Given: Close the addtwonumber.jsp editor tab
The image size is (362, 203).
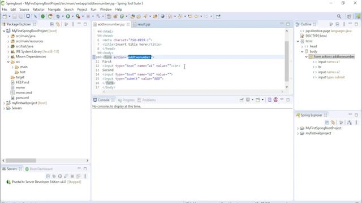Looking at the screenshot, I should click(x=128, y=24).
